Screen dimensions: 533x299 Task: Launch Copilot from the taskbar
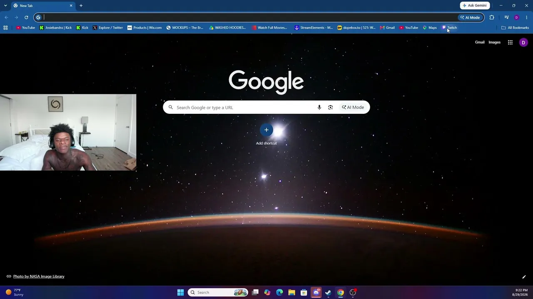click(x=267, y=292)
